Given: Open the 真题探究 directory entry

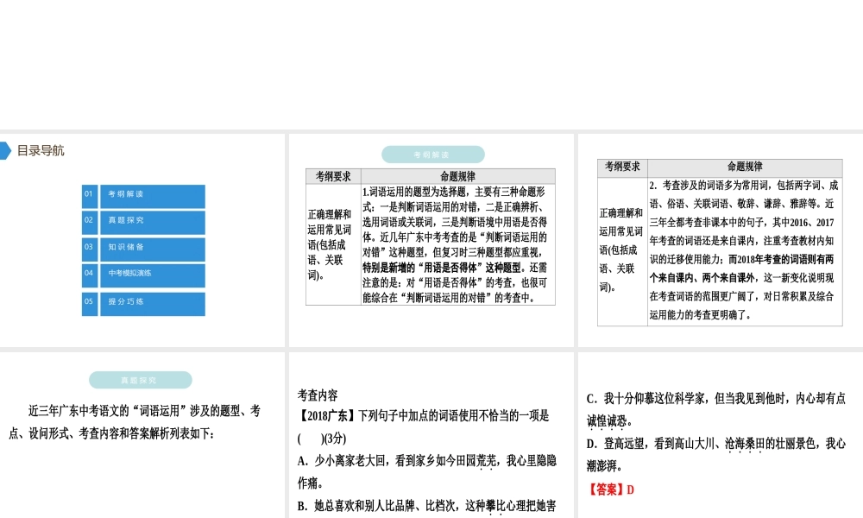Looking at the screenshot, I should (x=153, y=223).
